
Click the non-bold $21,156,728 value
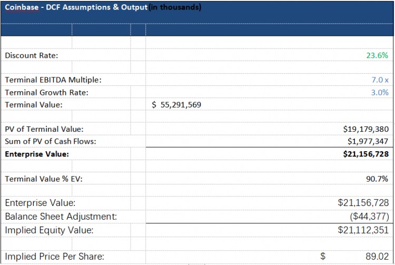(x=363, y=203)
